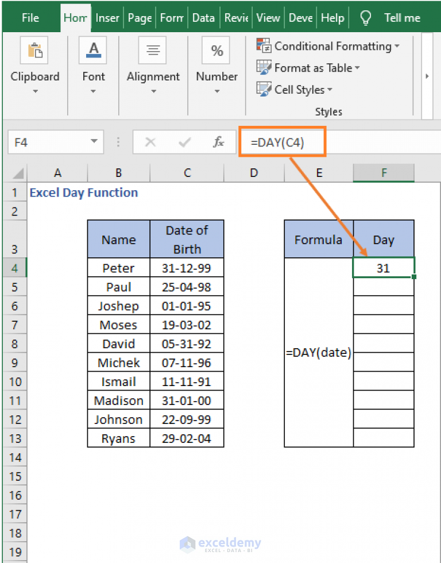Select row 15 header
The height and width of the screenshot is (563, 441).
tap(14, 476)
